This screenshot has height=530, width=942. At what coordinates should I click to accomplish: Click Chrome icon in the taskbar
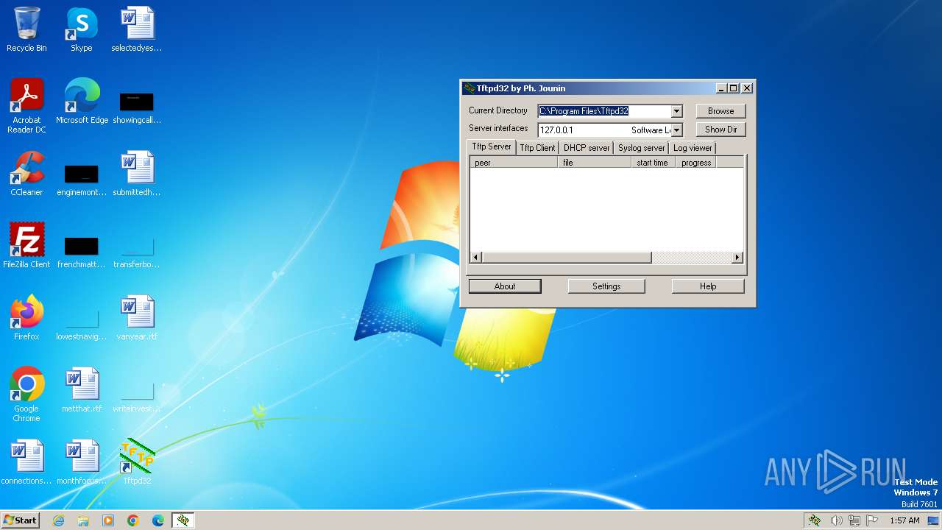pyautogui.click(x=133, y=520)
